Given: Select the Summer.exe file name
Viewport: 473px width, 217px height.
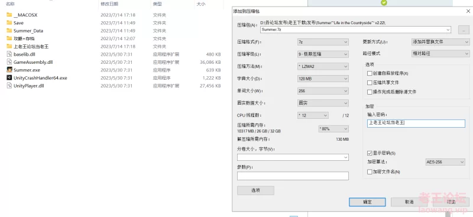Looking at the screenshot, I should [x=27, y=70].
